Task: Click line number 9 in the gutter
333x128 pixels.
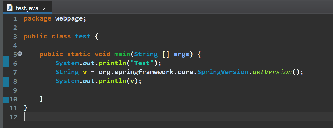Action: 15,90
